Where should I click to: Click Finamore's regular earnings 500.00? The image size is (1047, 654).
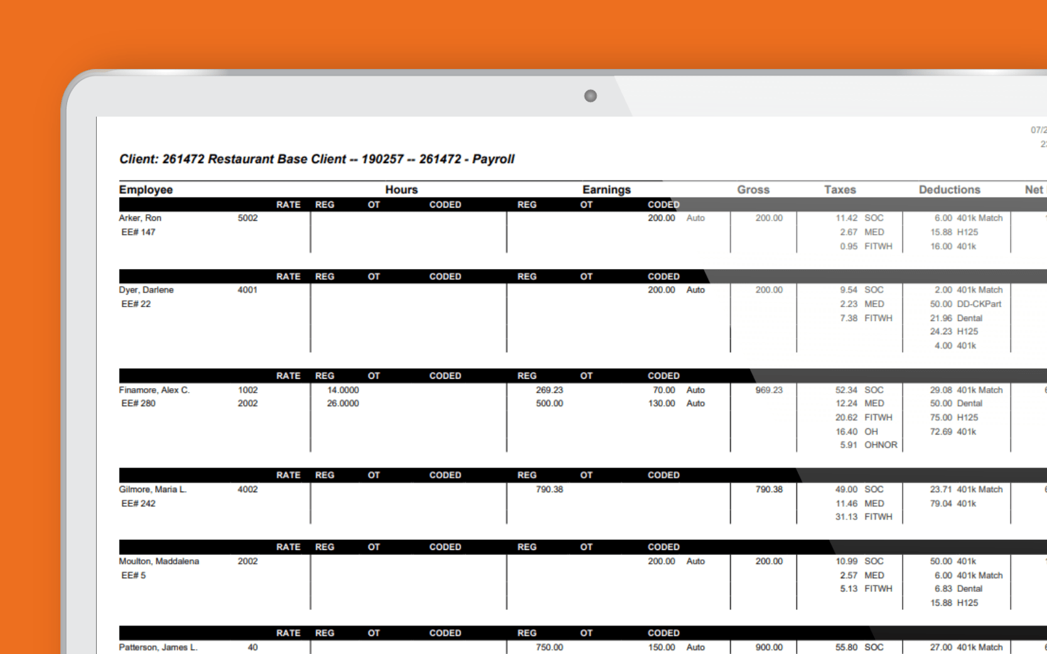549,403
